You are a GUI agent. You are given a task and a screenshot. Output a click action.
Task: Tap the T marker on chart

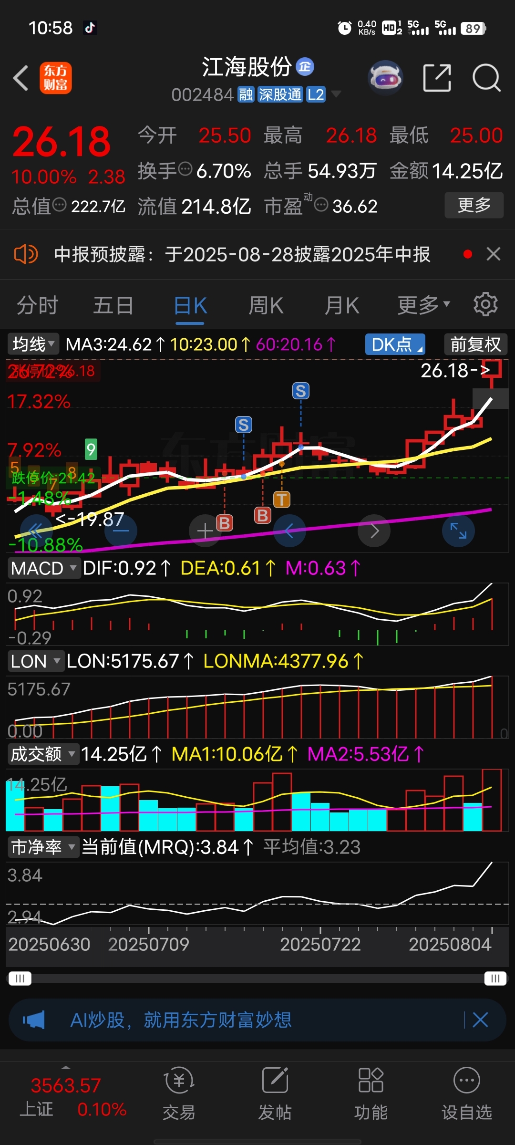pyautogui.click(x=282, y=500)
